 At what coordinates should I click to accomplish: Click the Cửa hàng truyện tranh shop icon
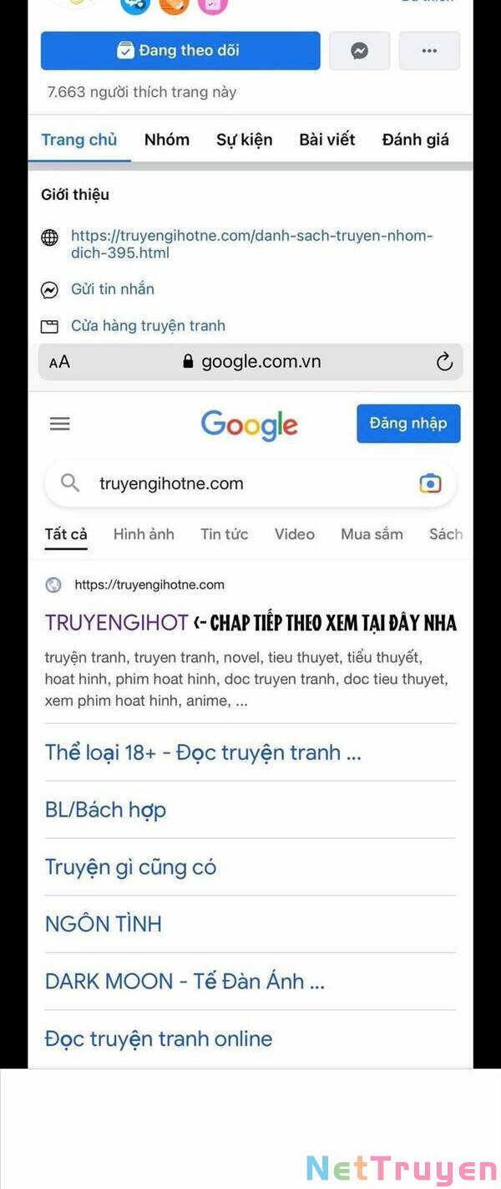[50, 326]
